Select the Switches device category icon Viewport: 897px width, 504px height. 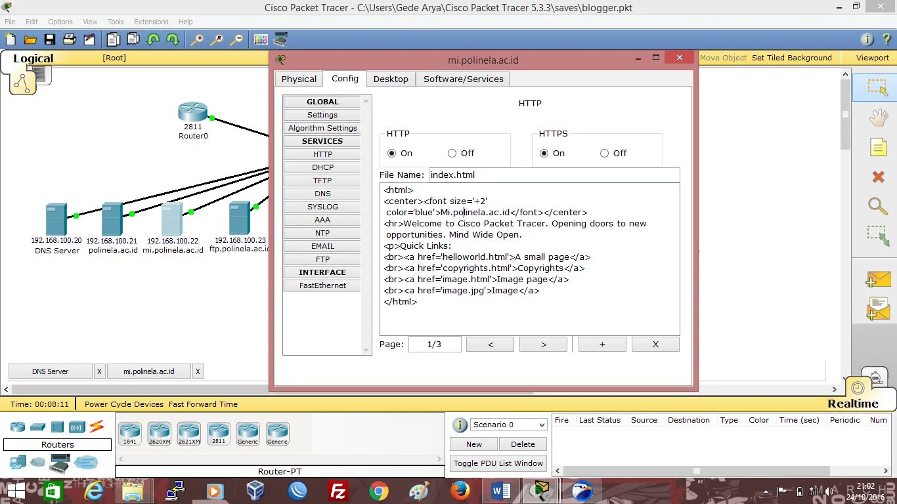[37, 427]
